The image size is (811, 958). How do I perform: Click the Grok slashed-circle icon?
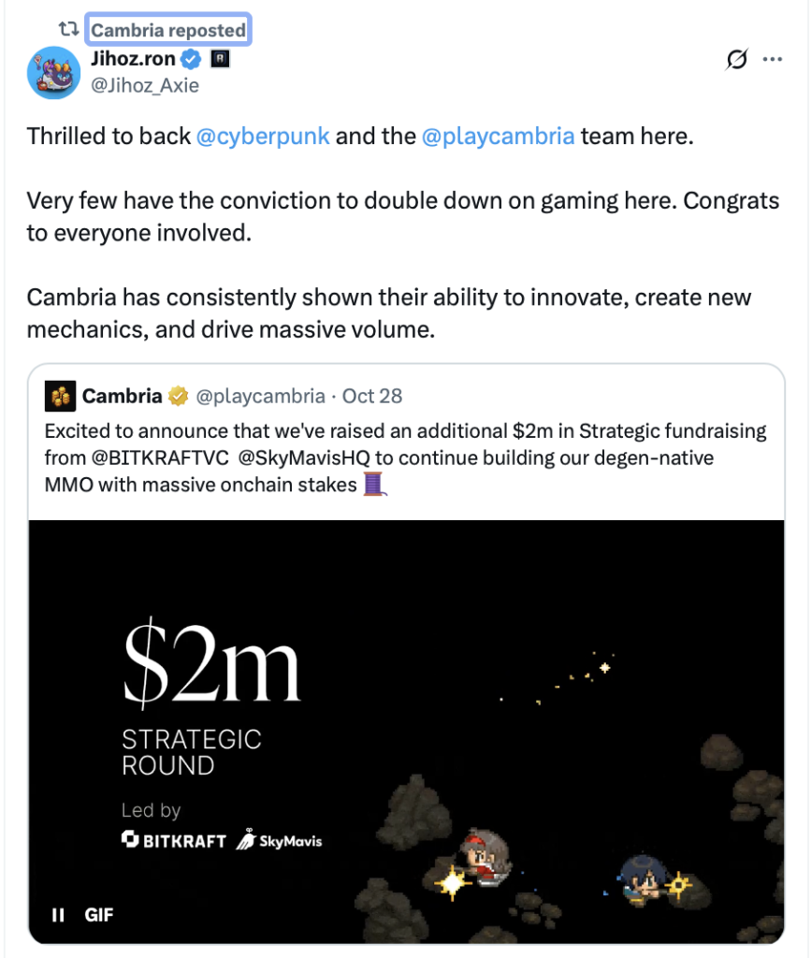point(737,60)
